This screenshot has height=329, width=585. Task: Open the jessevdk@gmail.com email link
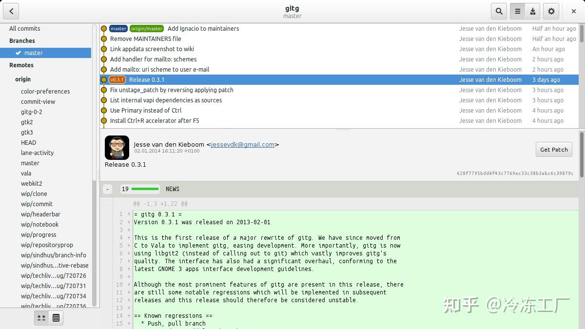pos(244,144)
